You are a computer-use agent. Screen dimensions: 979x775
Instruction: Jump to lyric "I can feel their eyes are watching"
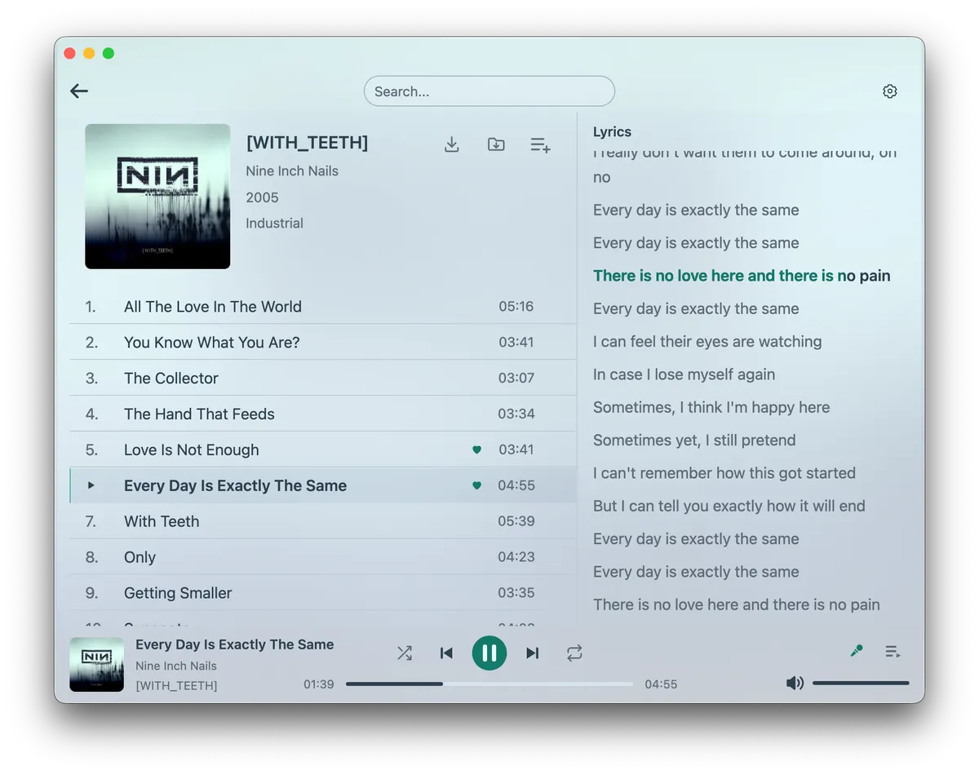[707, 342]
